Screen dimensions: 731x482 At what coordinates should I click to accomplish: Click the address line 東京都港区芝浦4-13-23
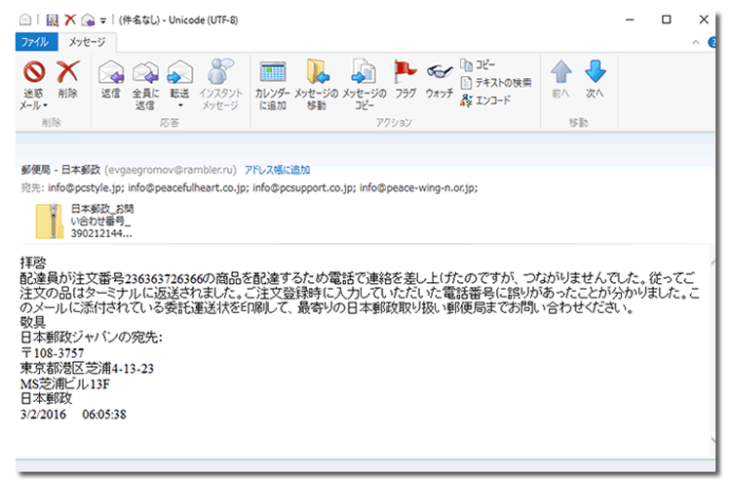(x=87, y=369)
